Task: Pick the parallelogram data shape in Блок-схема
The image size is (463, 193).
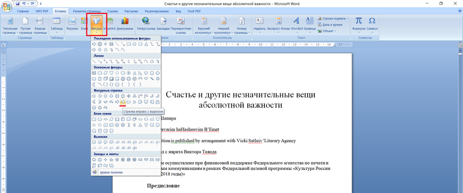Action: (x=111, y=119)
